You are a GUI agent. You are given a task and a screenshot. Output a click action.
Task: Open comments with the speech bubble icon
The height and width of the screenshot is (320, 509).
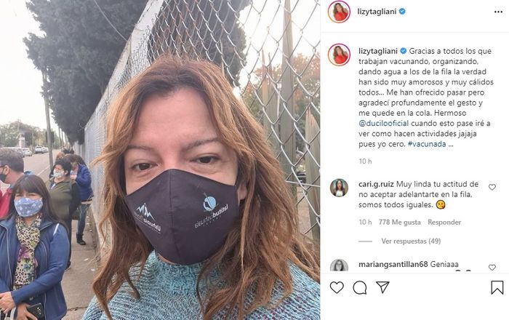pos(360,287)
